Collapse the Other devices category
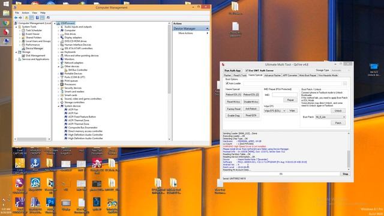The width and height of the screenshot is (384, 216). (x=59, y=67)
